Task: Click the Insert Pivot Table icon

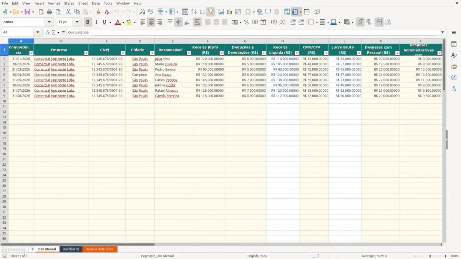Action: tap(238, 12)
